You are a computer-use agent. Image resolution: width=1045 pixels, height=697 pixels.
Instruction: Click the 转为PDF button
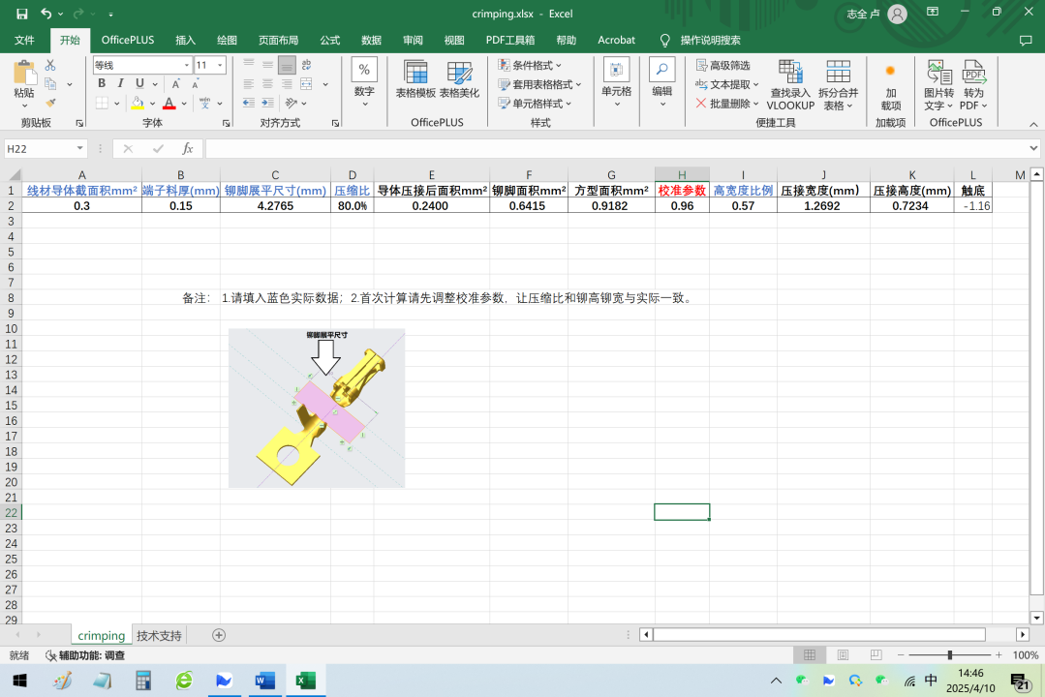tap(973, 84)
